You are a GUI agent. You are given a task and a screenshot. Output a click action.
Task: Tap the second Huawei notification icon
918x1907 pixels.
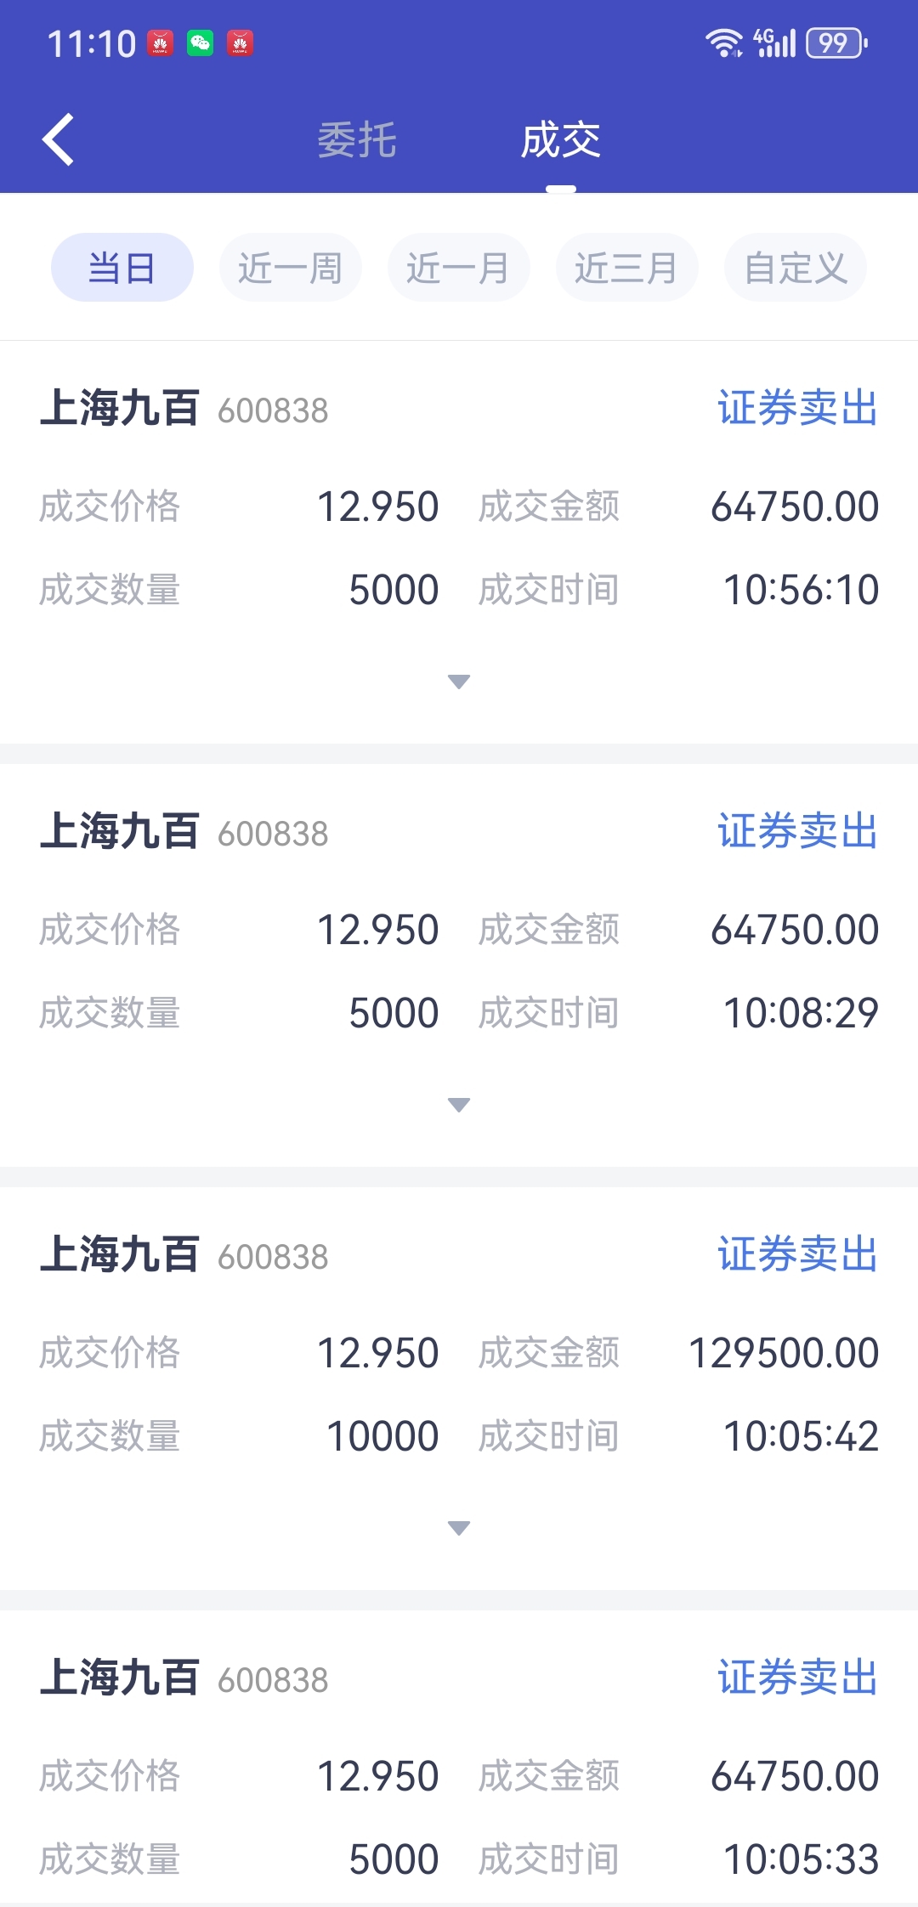click(240, 42)
